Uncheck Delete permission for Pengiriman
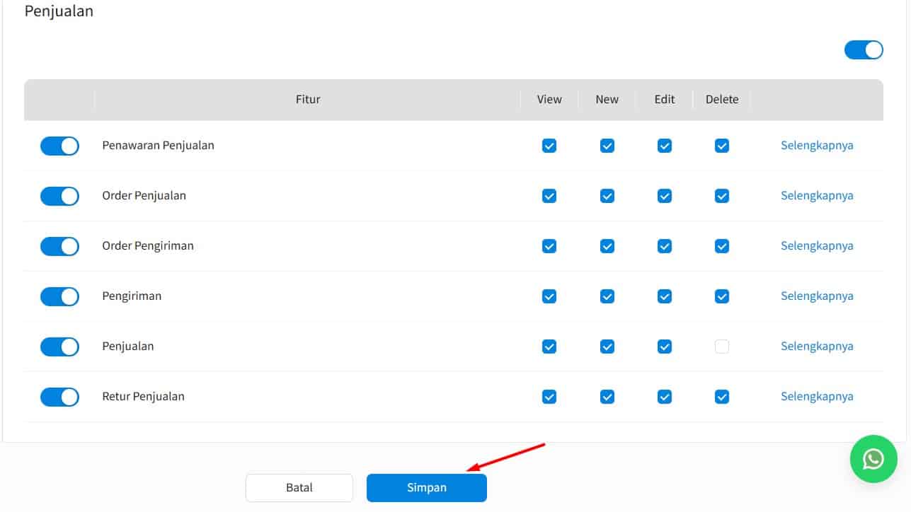Image resolution: width=911 pixels, height=512 pixels. pyautogui.click(x=721, y=296)
